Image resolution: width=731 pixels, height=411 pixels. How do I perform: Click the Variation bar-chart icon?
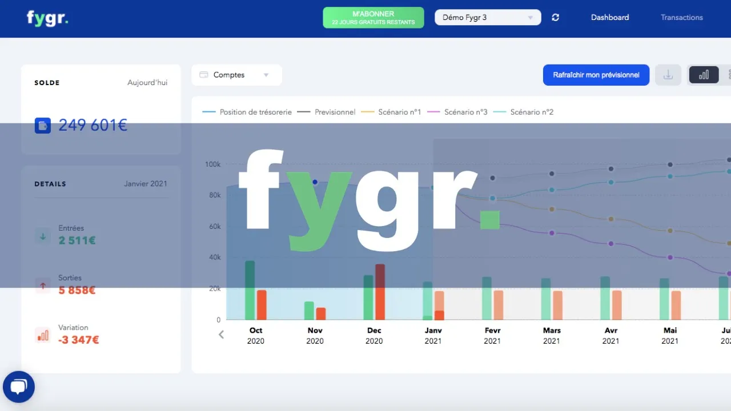[43, 335]
